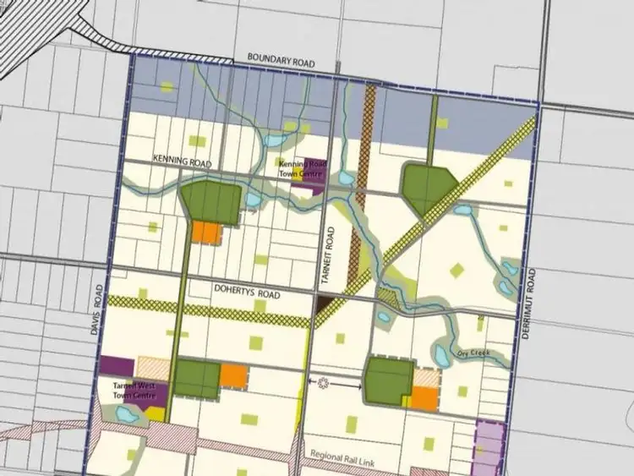Viewport: 634px width, 476px height.
Task: Click the black triangle at Dohertys Road intersection
Action: pos(324,304)
